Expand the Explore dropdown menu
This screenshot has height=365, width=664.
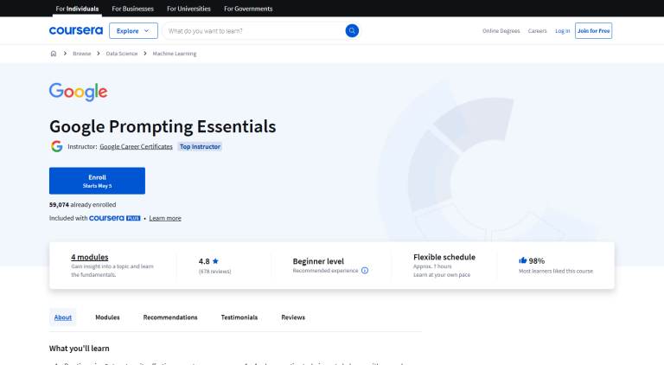pos(133,31)
